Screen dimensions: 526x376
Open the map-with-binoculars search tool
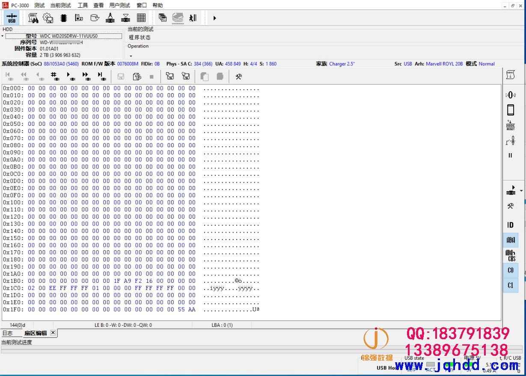tap(33, 18)
